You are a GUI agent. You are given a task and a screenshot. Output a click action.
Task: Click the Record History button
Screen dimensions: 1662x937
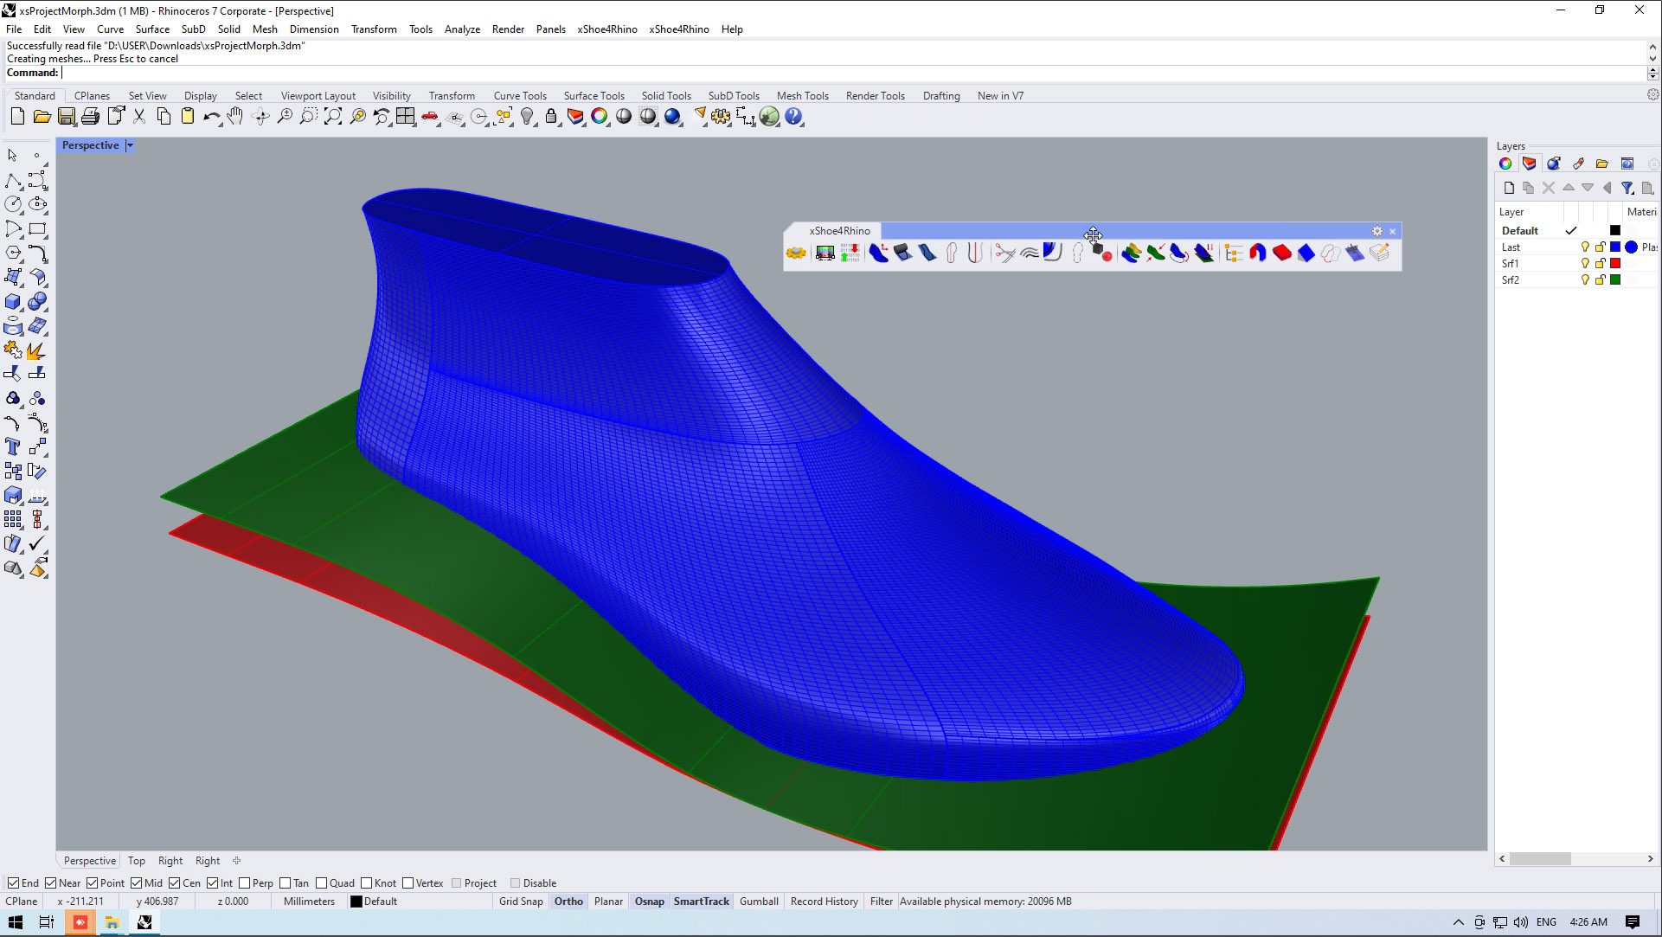[824, 902]
